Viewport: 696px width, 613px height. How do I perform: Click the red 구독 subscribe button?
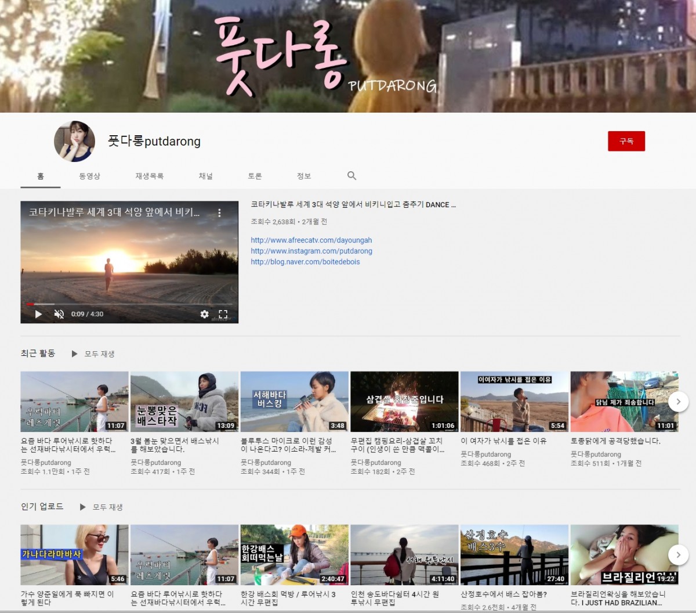[626, 141]
